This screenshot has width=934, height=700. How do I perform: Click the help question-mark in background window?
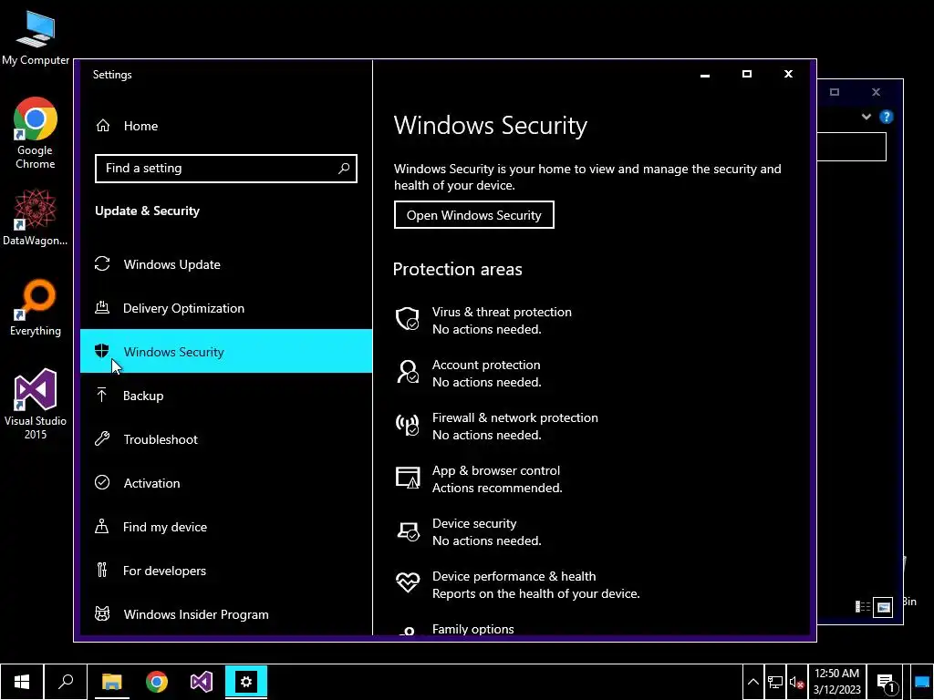(886, 117)
